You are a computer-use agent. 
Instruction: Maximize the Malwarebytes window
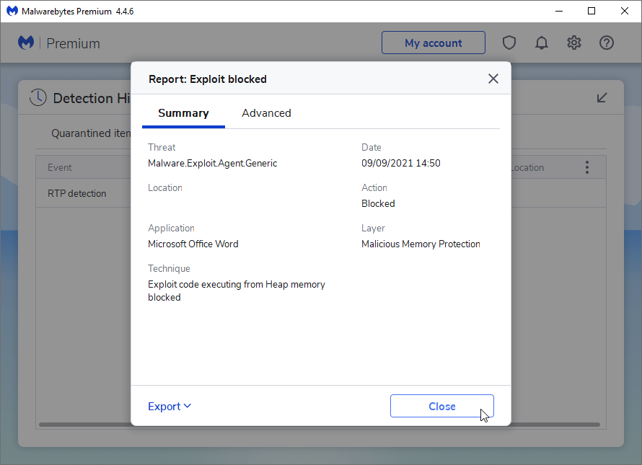[x=592, y=11]
